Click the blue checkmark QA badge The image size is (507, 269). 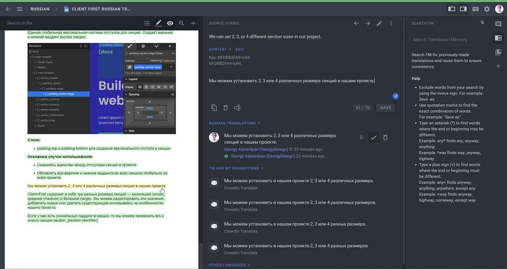coord(395,96)
